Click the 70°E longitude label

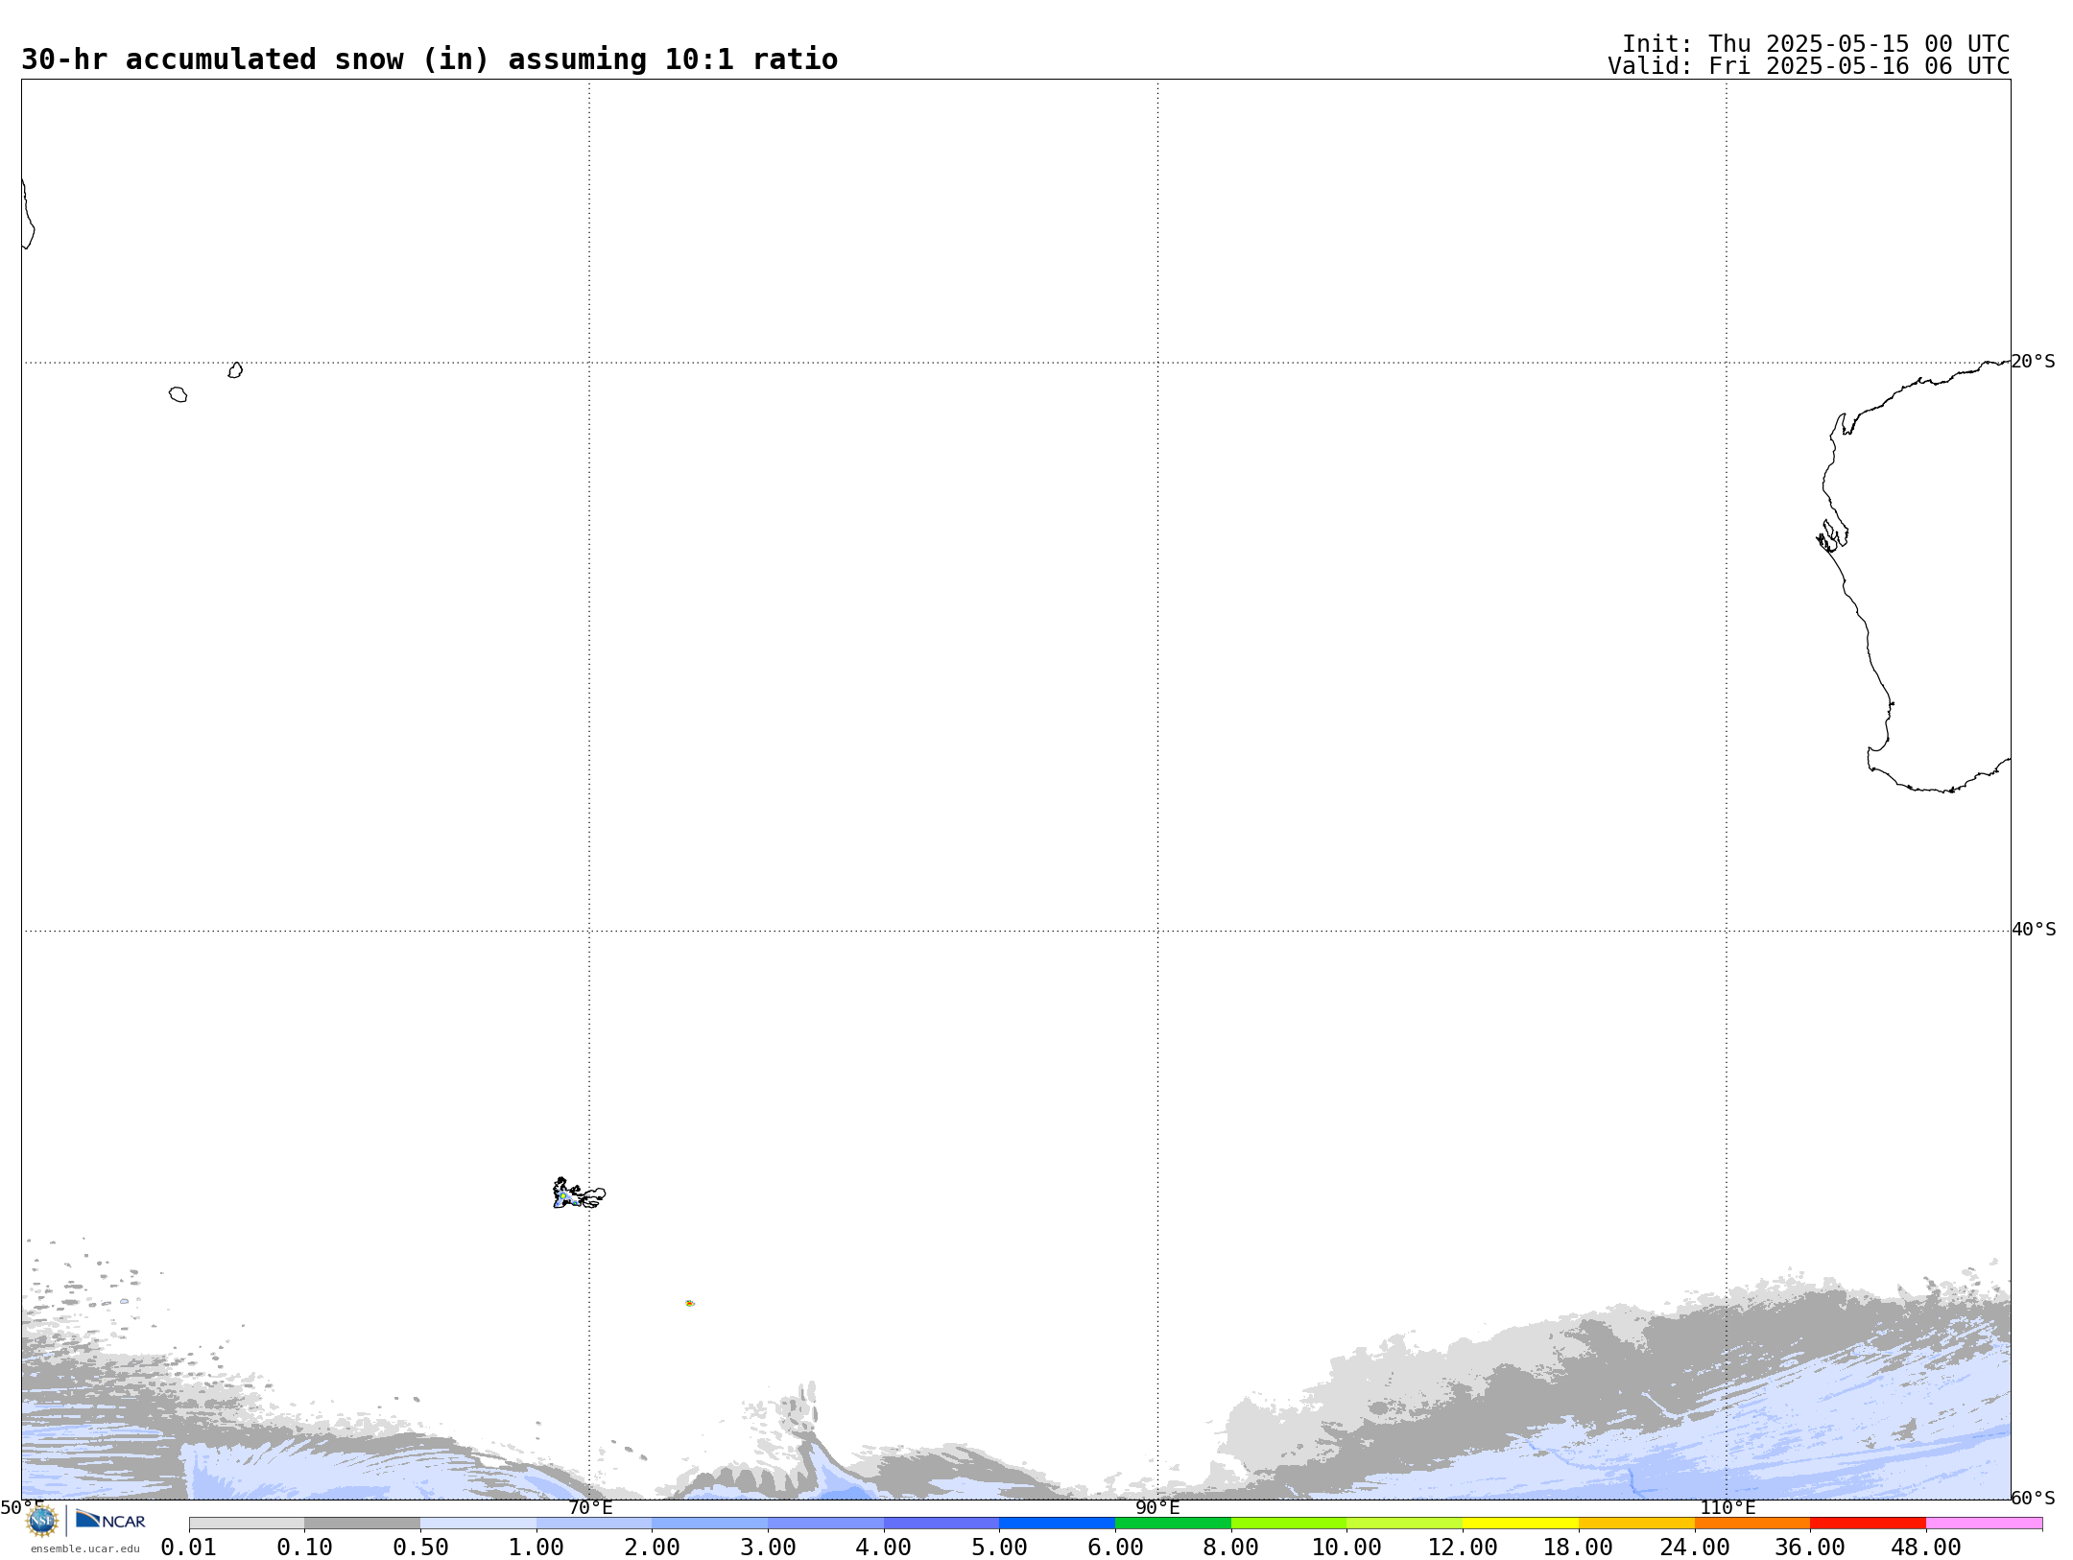click(x=590, y=1508)
